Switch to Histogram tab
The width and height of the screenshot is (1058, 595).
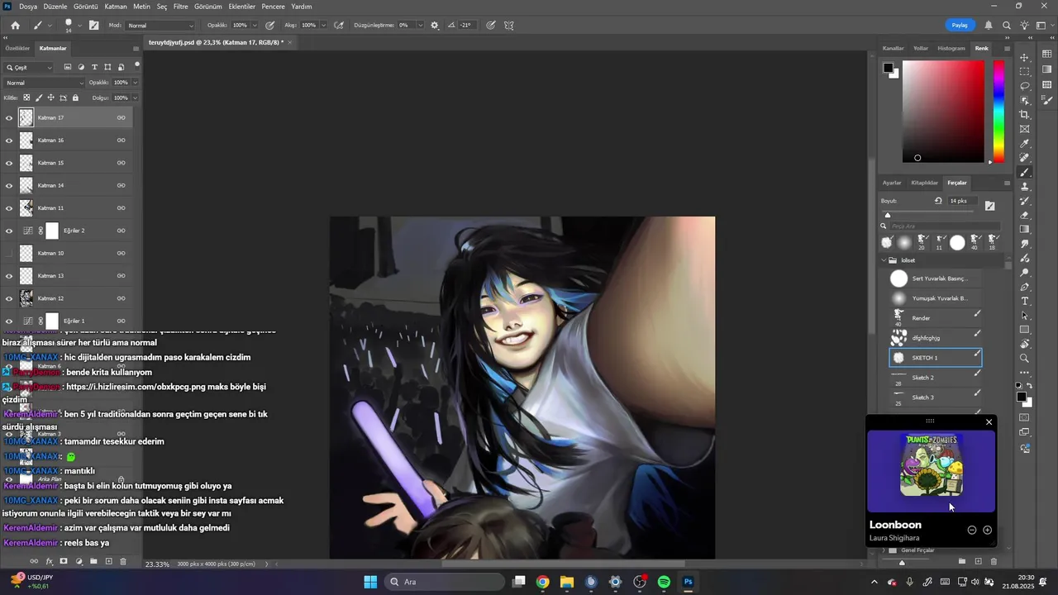(x=951, y=48)
